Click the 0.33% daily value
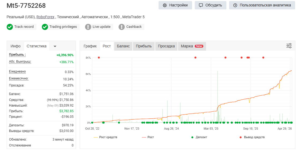 pos(69,72)
